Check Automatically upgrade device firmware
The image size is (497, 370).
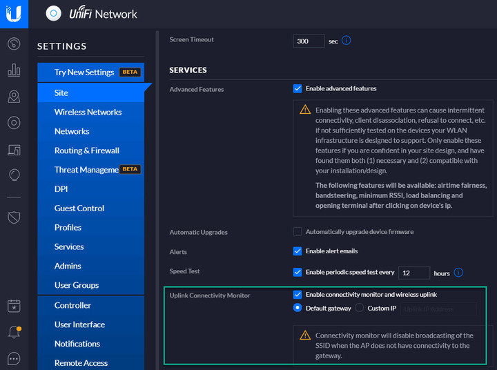[298, 232]
